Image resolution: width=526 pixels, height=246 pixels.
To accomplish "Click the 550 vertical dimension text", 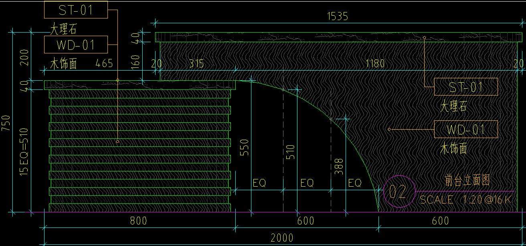I will (244, 147).
